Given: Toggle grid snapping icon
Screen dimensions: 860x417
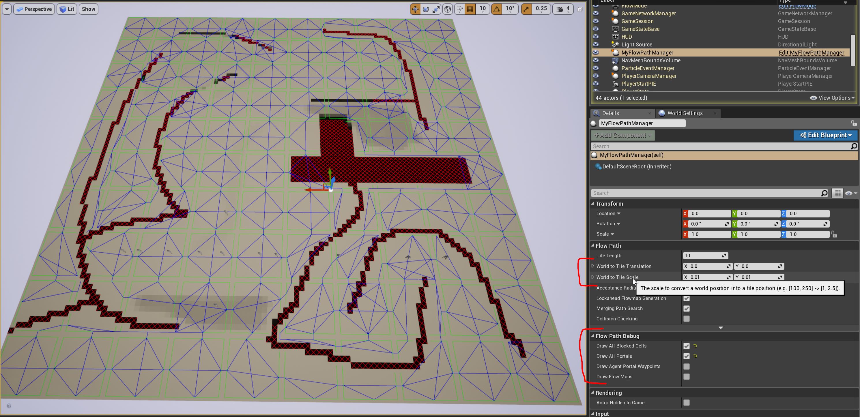Looking at the screenshot, I should (x=470, y=9).
